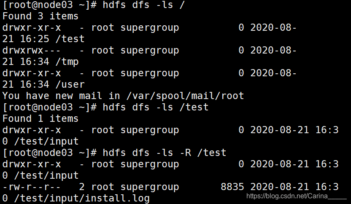Click the /var/spool/mail/root path
Screen dimensions: 351x204
pyautogui.click(x=185, y=96)
